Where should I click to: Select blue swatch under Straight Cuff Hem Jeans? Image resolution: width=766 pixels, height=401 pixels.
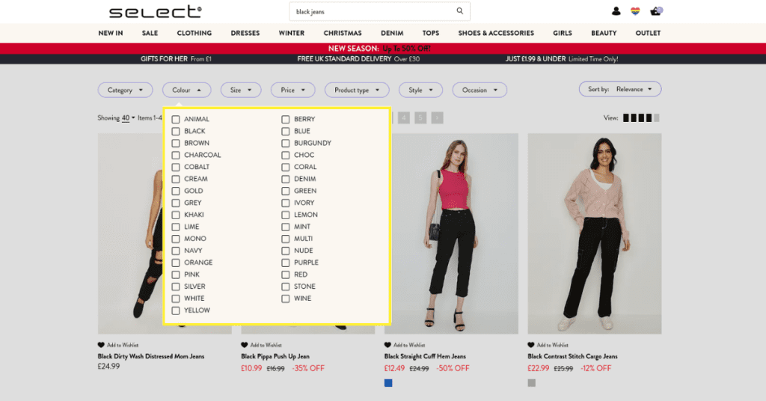click(388, 383)
